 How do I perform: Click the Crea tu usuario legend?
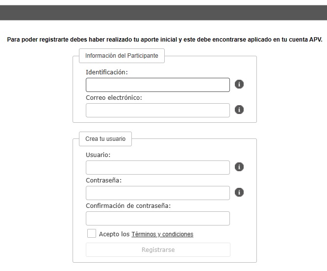point(105,139)
